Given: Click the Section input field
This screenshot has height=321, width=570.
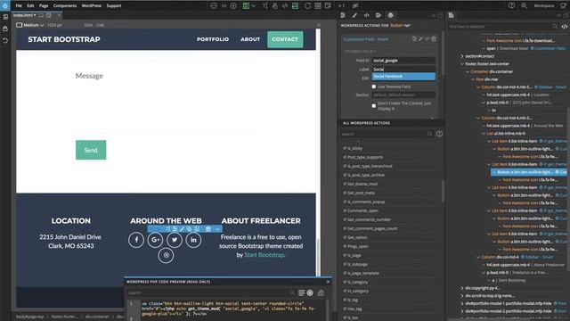Looking at the screenshot, I should 403,95.
